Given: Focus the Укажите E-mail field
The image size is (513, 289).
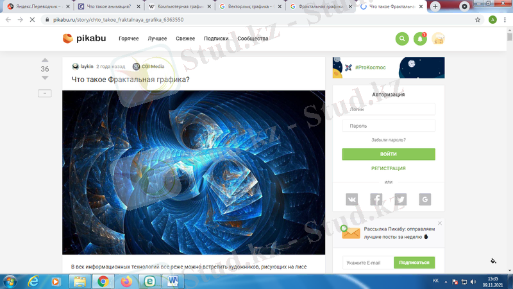Looking at the screenshot, I should point(368,263).
